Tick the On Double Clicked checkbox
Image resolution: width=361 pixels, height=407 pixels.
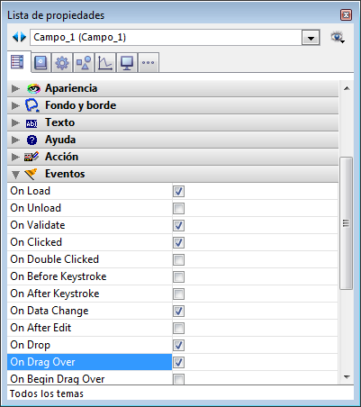click(x=178, y=259)
